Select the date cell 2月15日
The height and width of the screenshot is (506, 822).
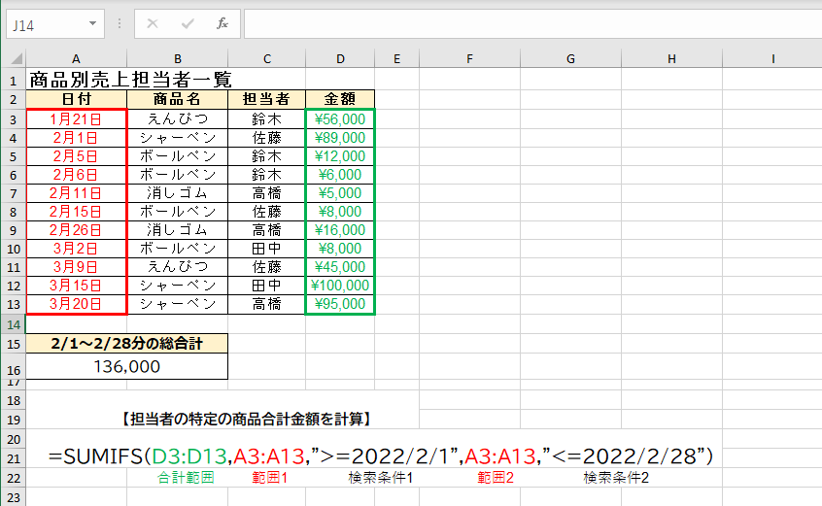[76, 211]
